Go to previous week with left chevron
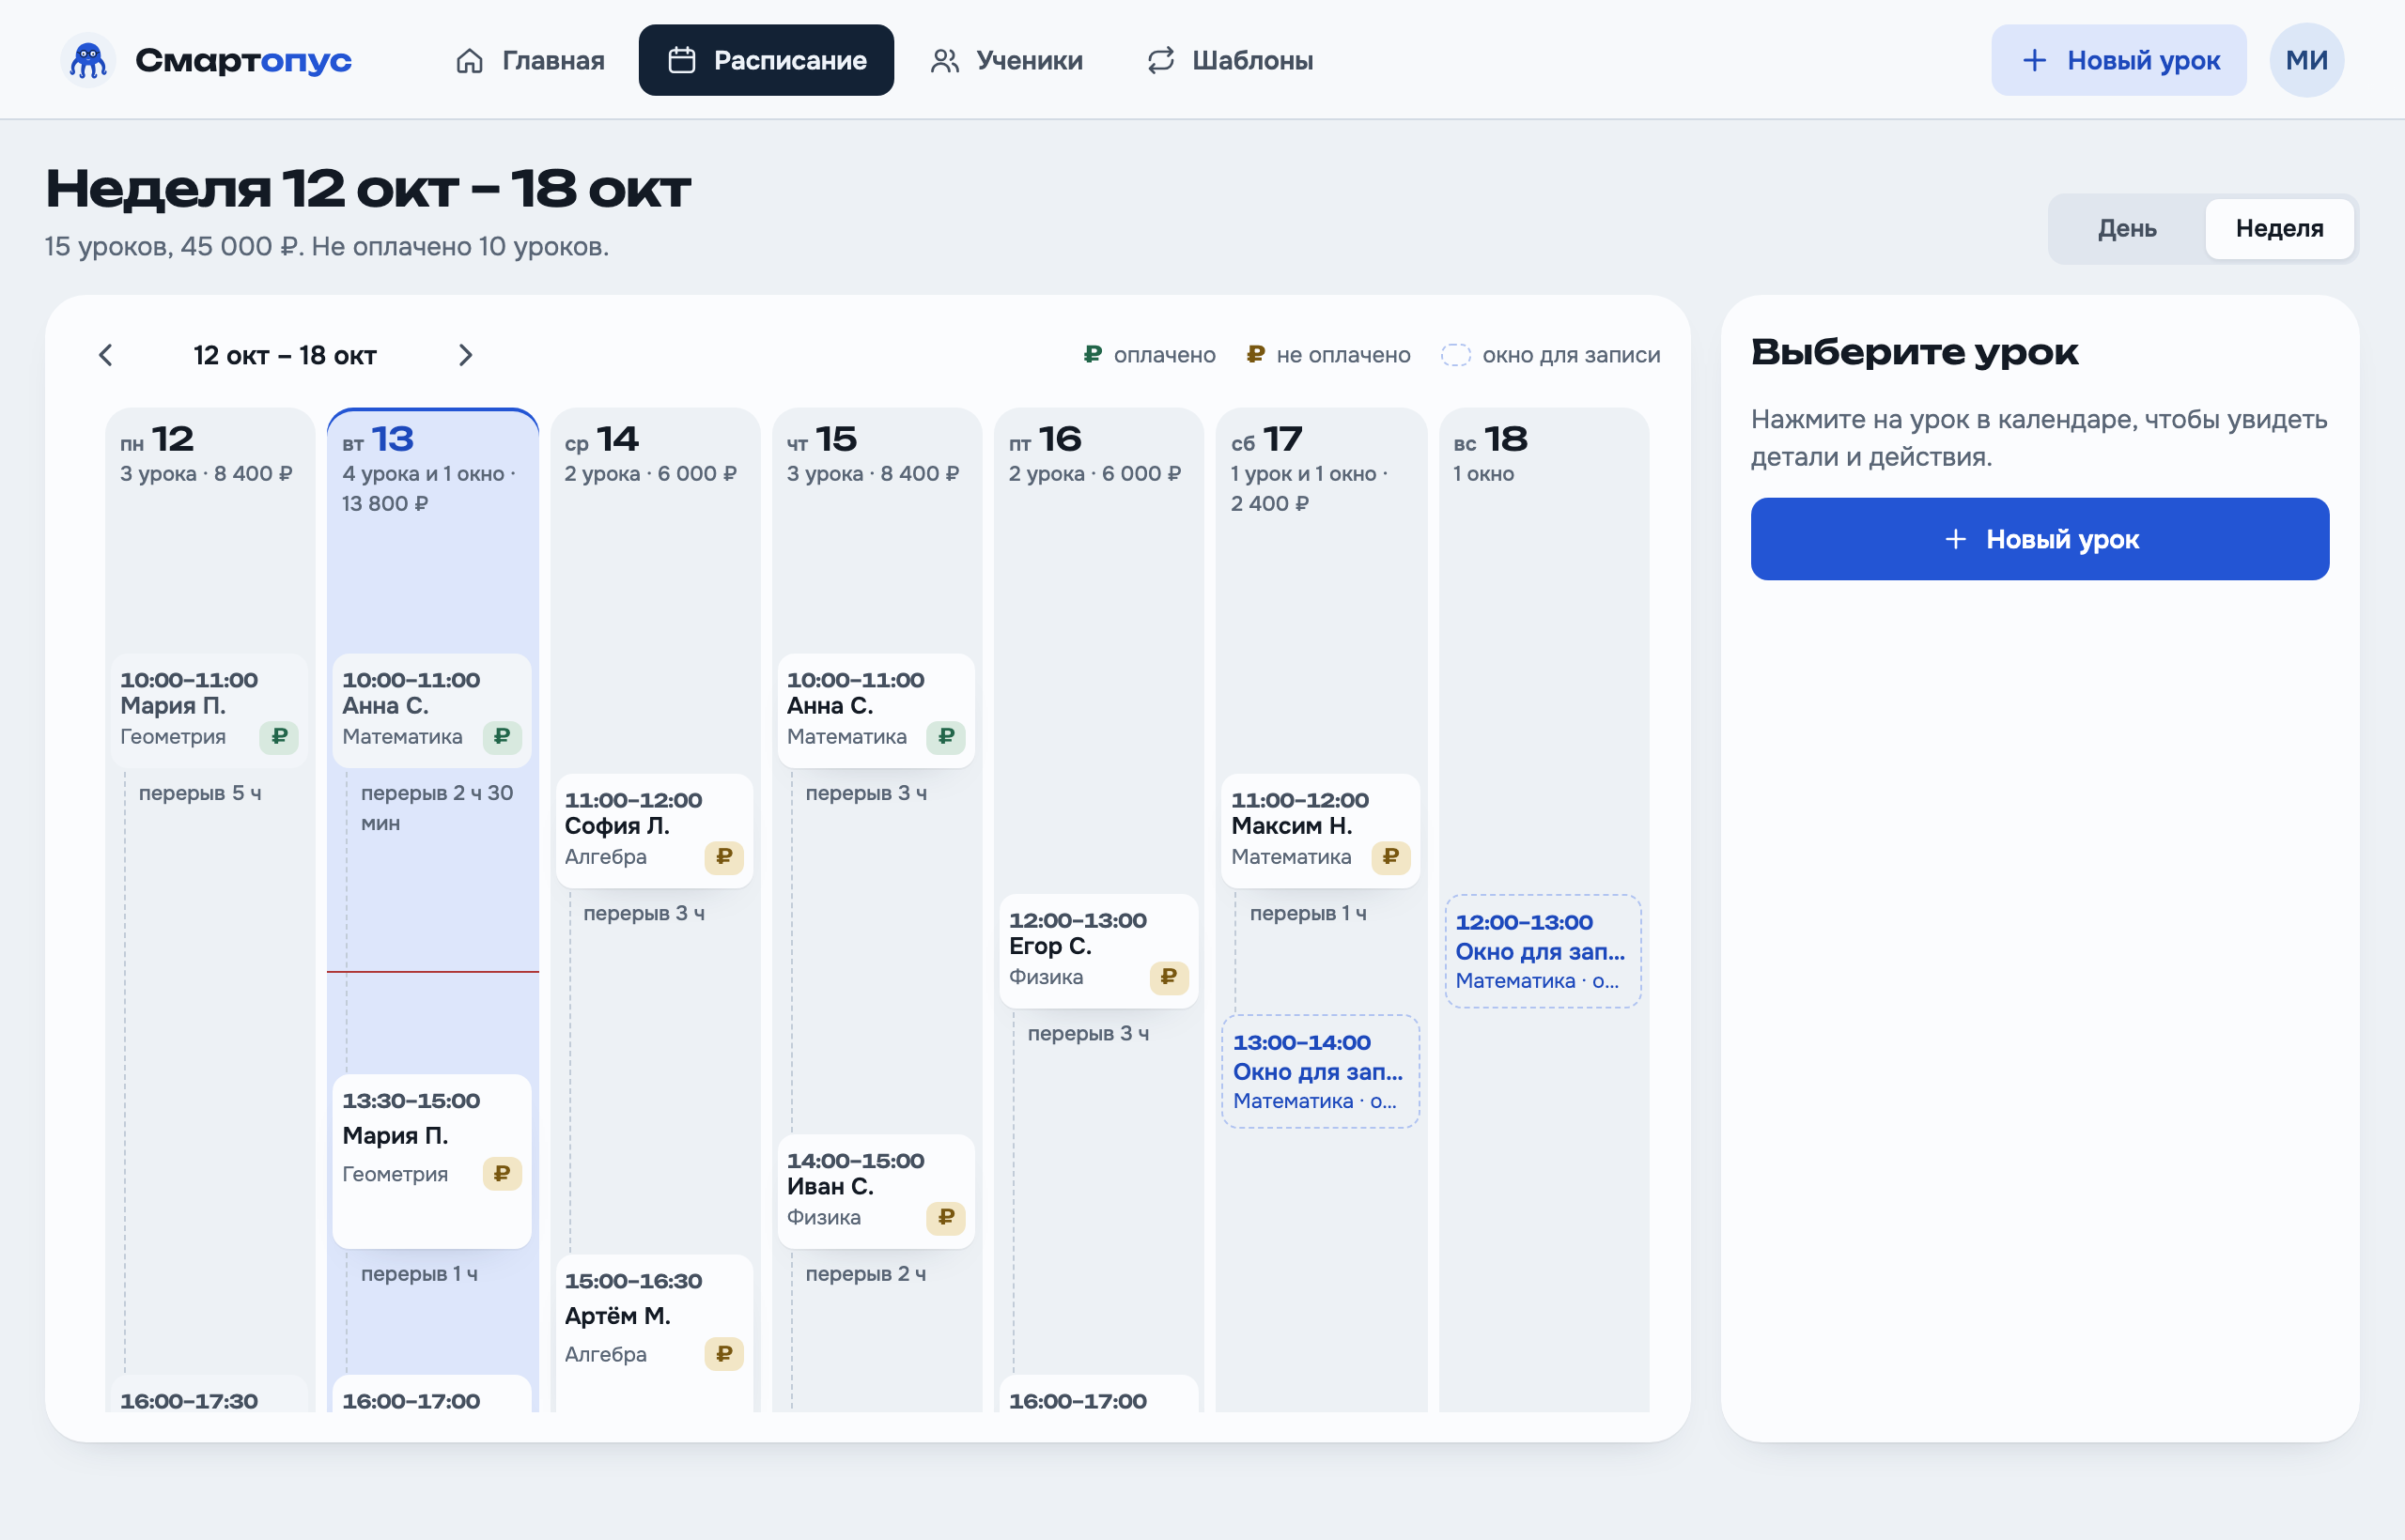 pyautogui.click(x=105, y=355)
